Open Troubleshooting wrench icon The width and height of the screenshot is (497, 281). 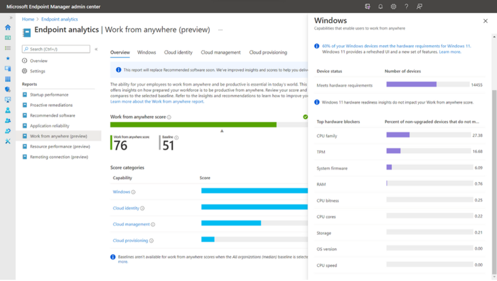click(8, 141)
